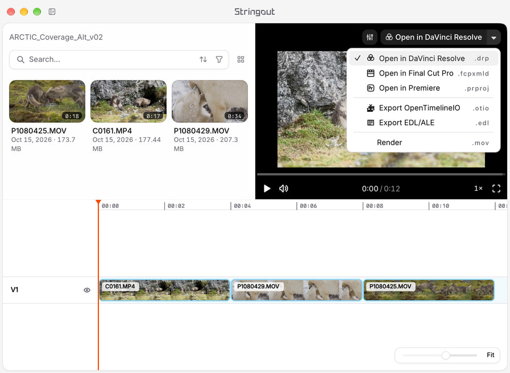Choose Render .mov option
The height and width of the screenshot is (373, 510).
pos(424,143)
